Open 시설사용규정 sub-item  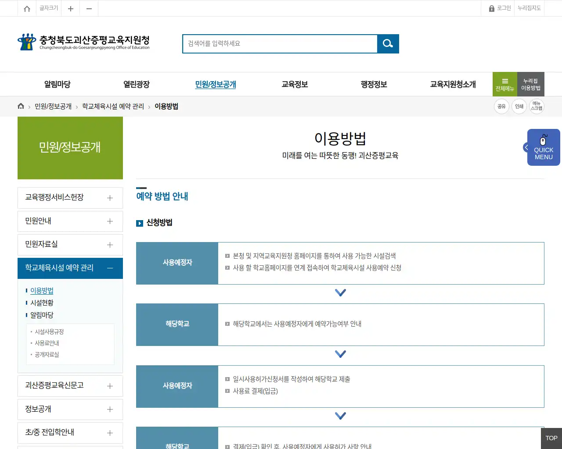tap(49, 332)
